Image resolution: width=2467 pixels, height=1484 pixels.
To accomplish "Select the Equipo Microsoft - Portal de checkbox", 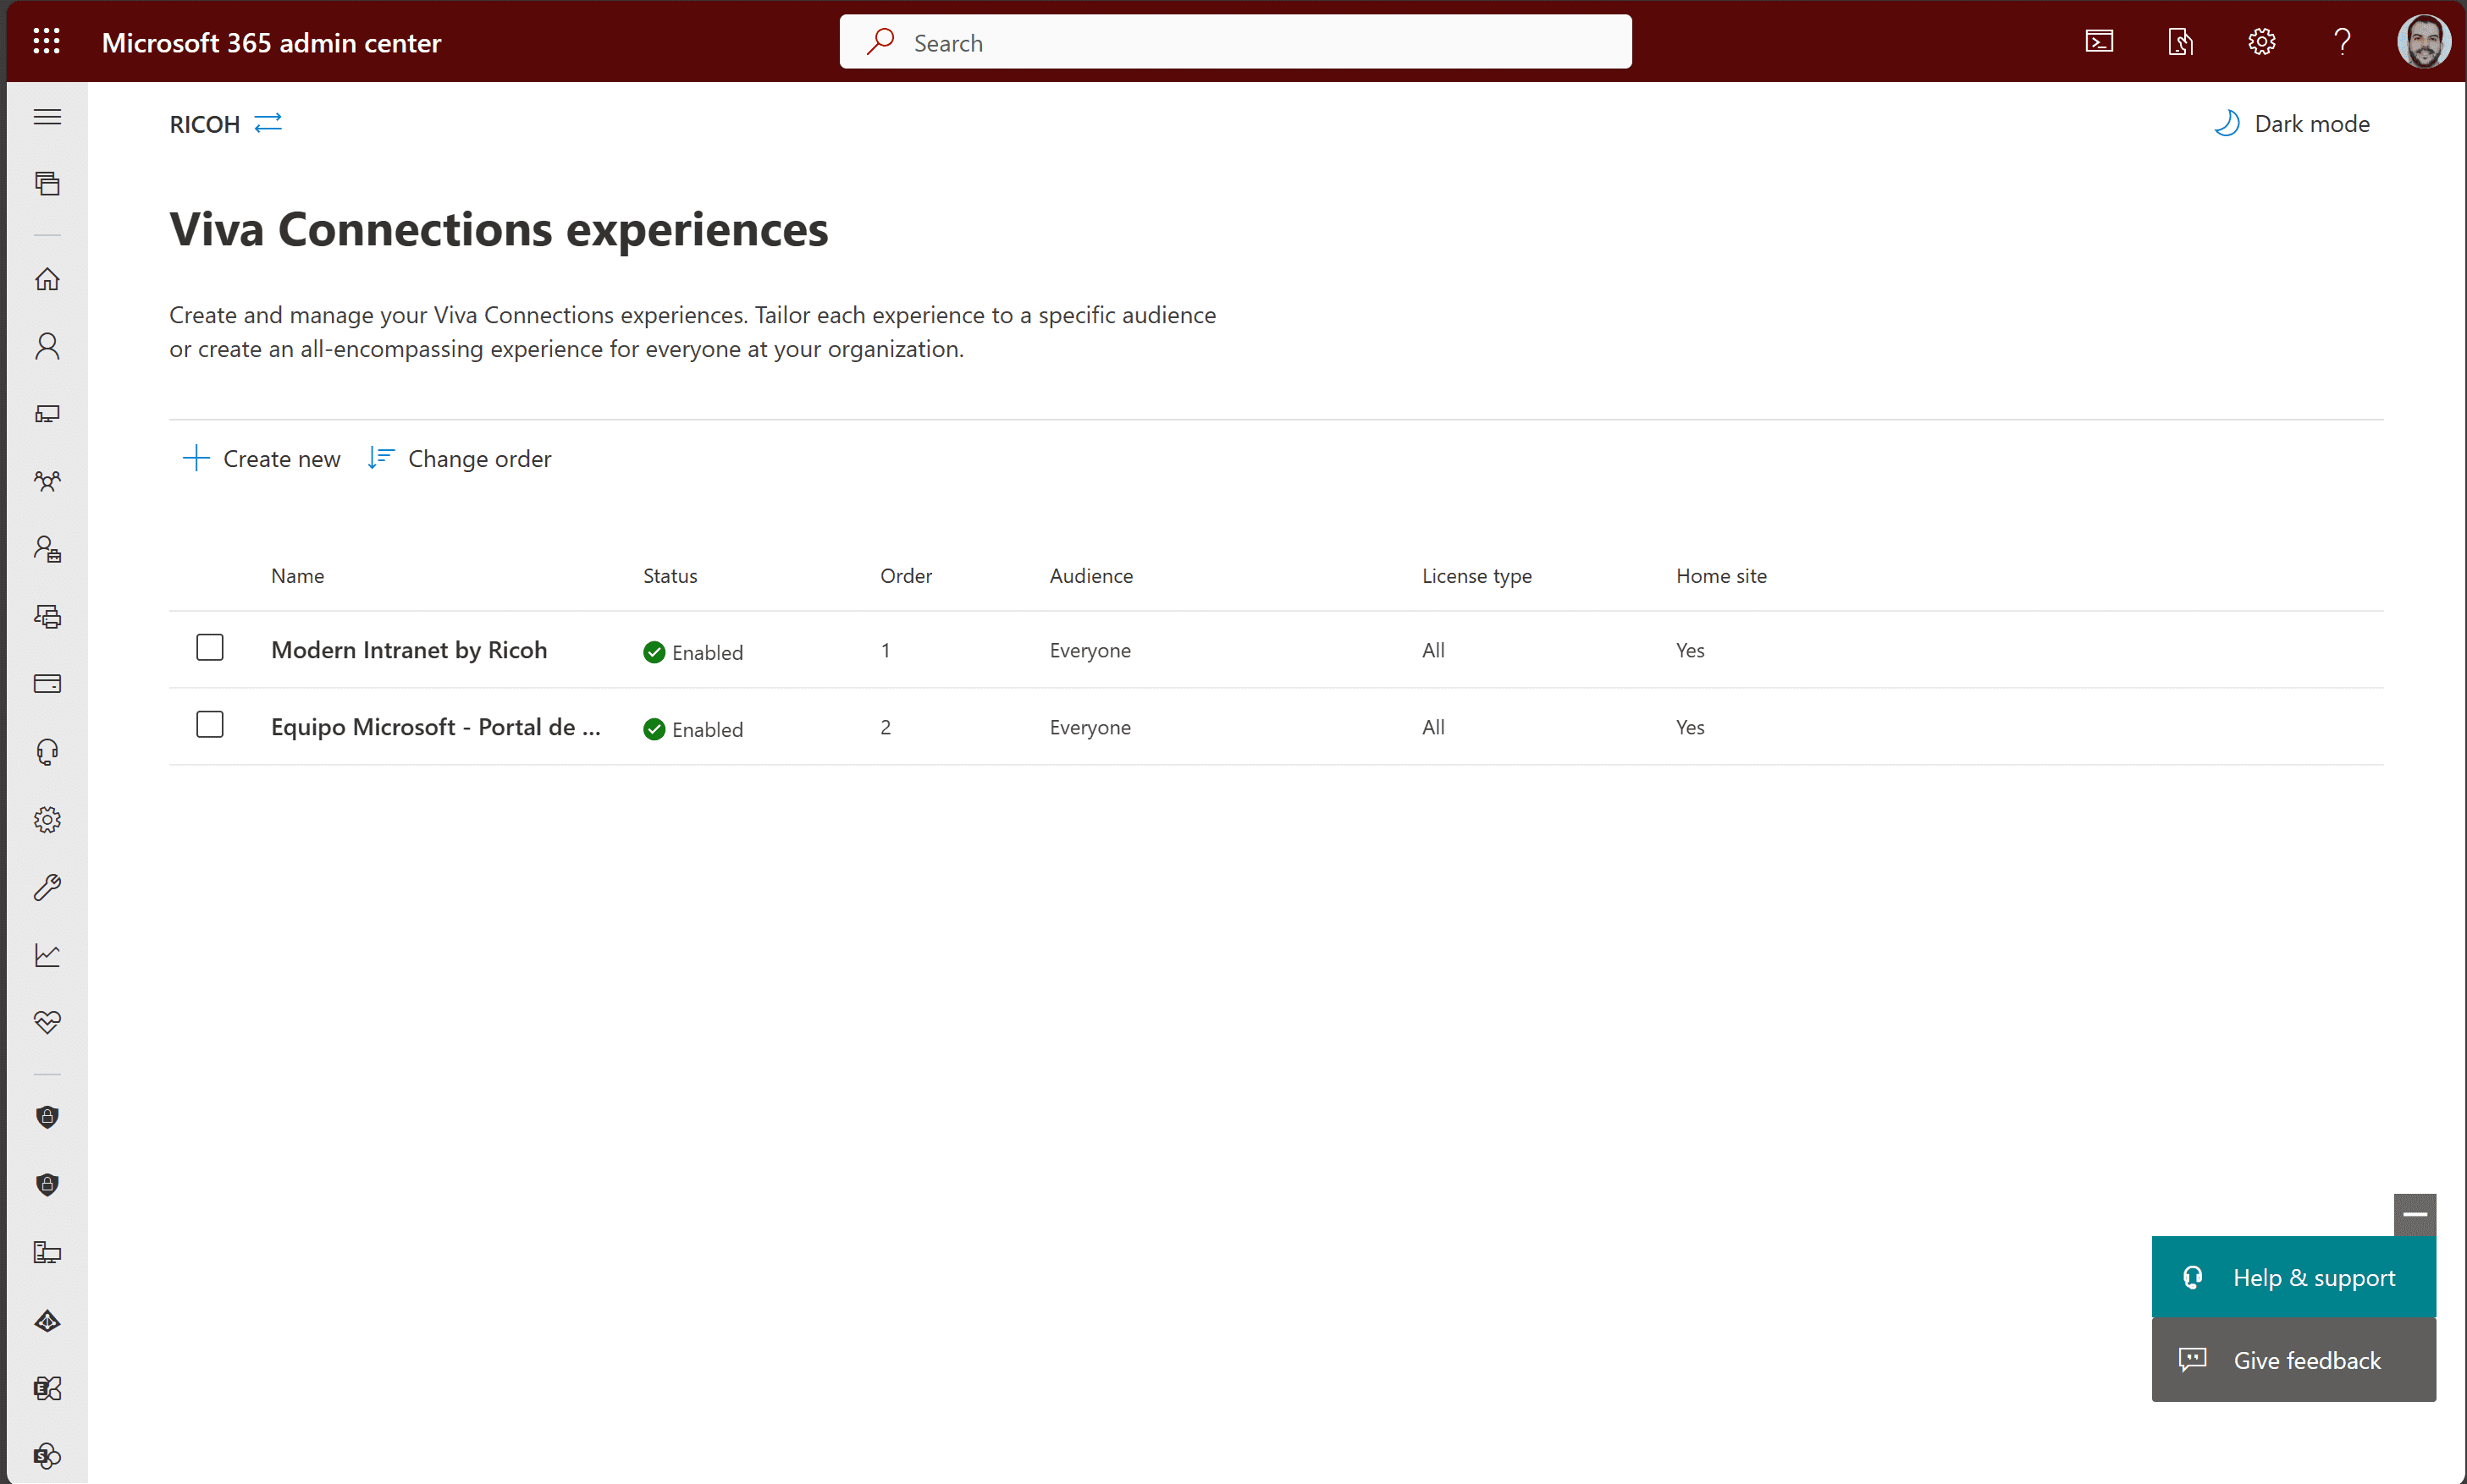I will [x=210, y=725].
